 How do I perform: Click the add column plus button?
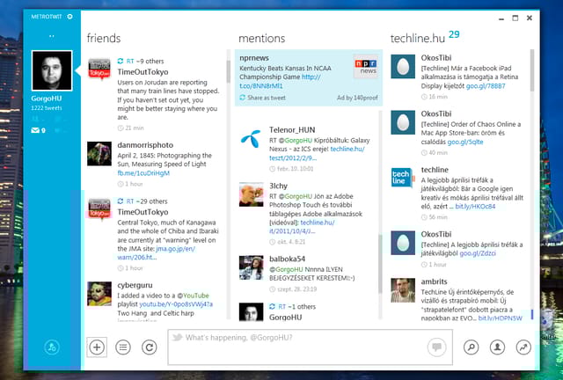point(97,347)
